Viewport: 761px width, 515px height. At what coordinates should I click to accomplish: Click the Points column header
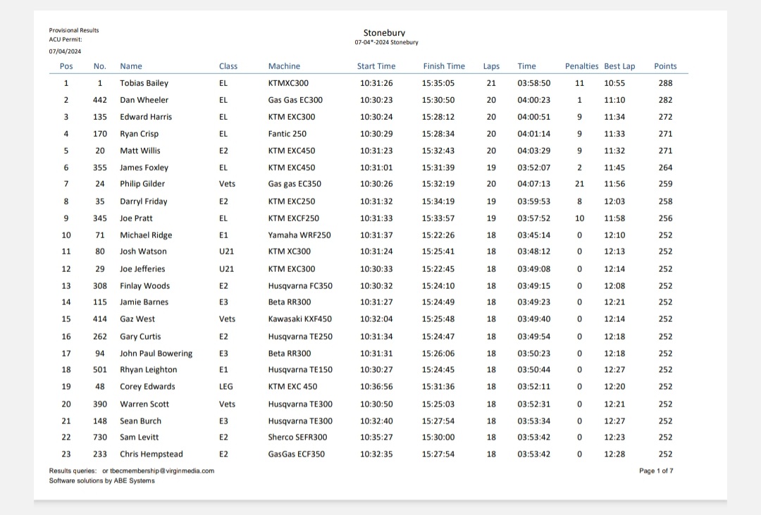pyautogui.click(x=665, y=66)
